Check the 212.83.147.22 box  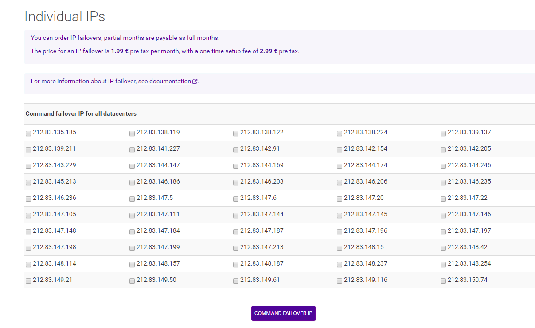443,199
